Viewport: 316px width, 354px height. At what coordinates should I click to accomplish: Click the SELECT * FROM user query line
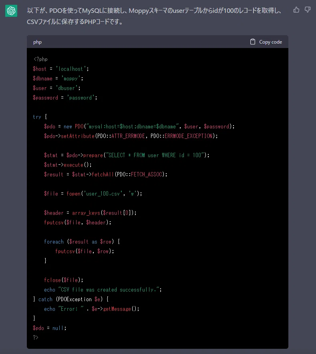tap(127, 155)
